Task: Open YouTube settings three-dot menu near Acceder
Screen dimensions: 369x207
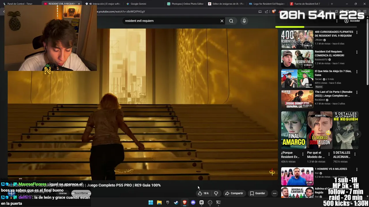Action: click(x=337, y=21)
